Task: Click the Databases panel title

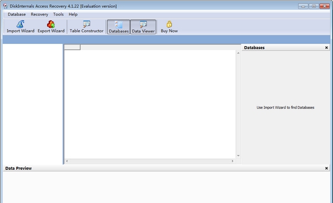Action: [254, 48]
